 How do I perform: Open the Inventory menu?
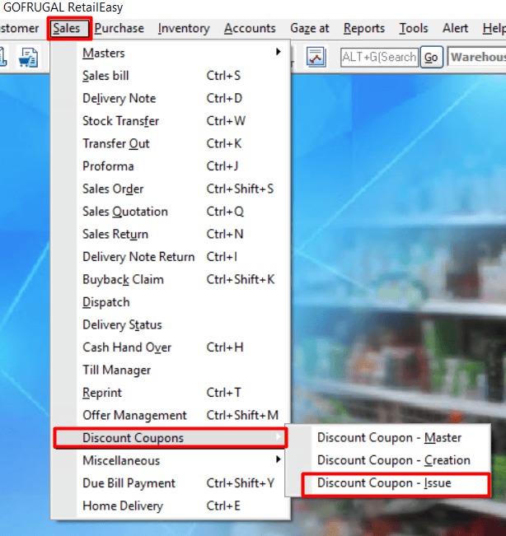coord(184,28)
